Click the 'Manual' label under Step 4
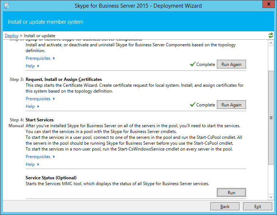 point(16,126)
